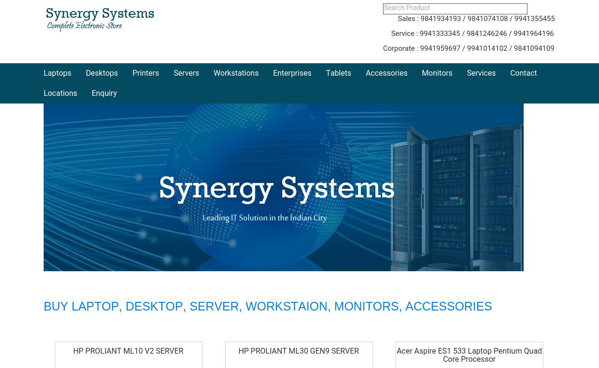599x368 pixels.
Task: Click the Search Product input field
Action: tap(455, 9)
